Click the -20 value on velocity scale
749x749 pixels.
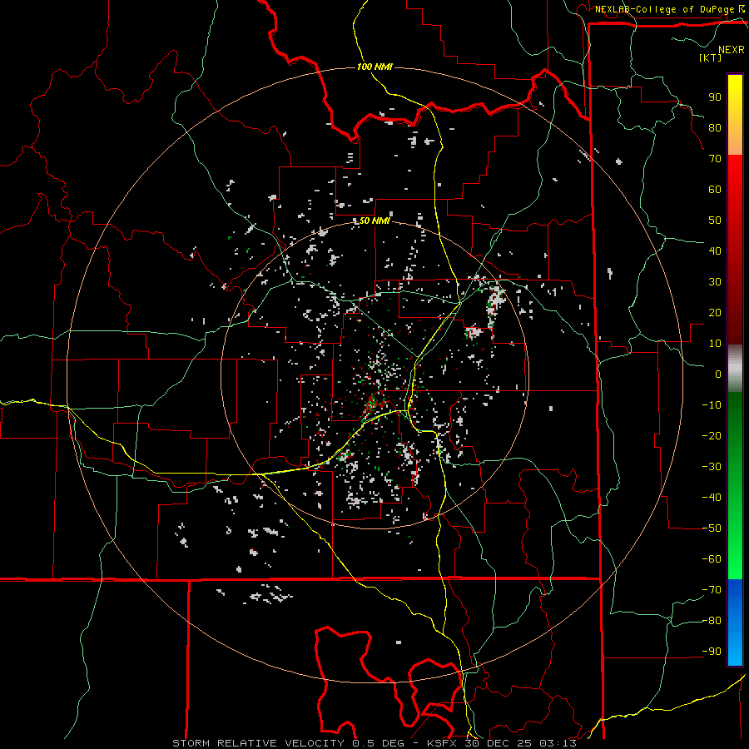click(x=712, y=435)
